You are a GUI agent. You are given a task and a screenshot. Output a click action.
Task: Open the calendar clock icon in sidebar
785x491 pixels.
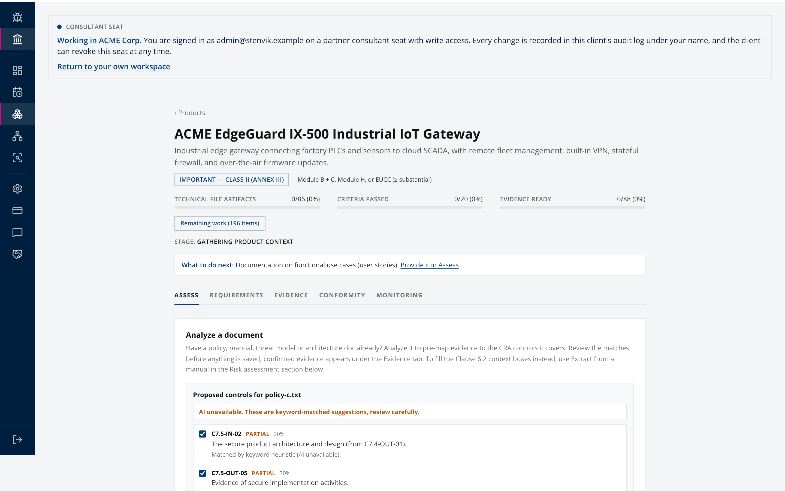click(x=17, y=92)
